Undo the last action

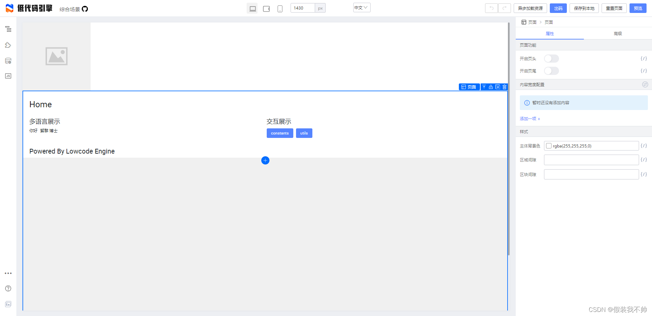point(492,8)
